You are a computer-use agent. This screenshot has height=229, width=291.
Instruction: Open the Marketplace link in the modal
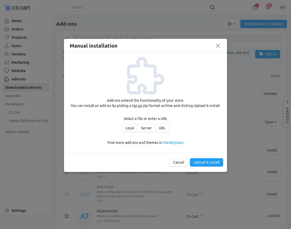coord(173,142)
